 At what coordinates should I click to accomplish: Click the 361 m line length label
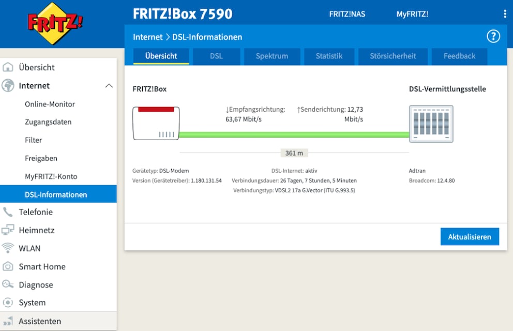294,153
